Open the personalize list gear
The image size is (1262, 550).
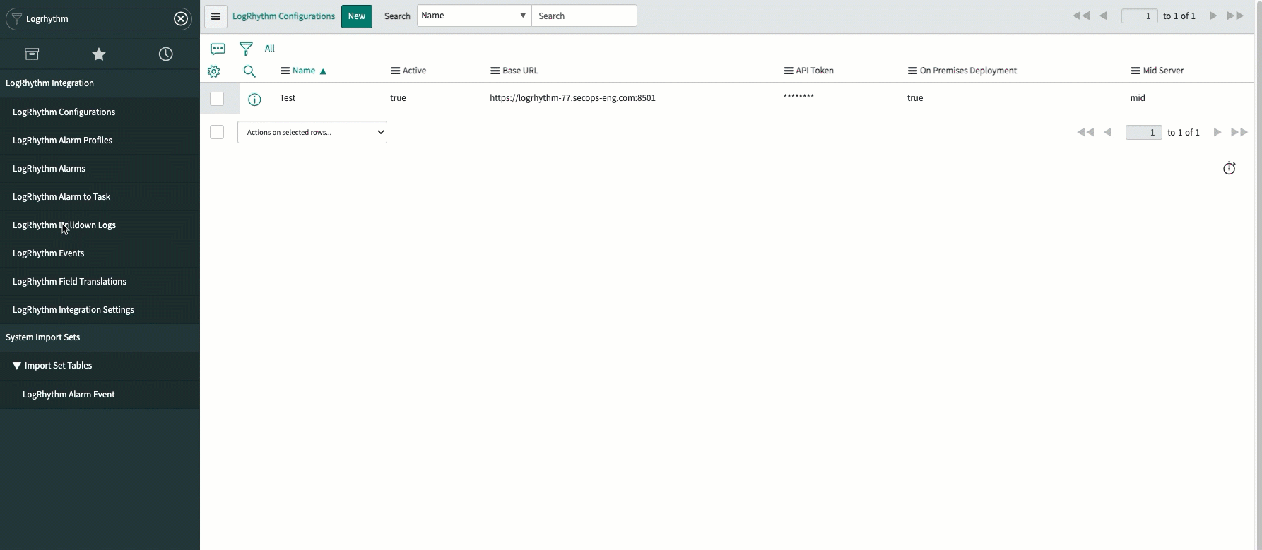pos(214,71)
